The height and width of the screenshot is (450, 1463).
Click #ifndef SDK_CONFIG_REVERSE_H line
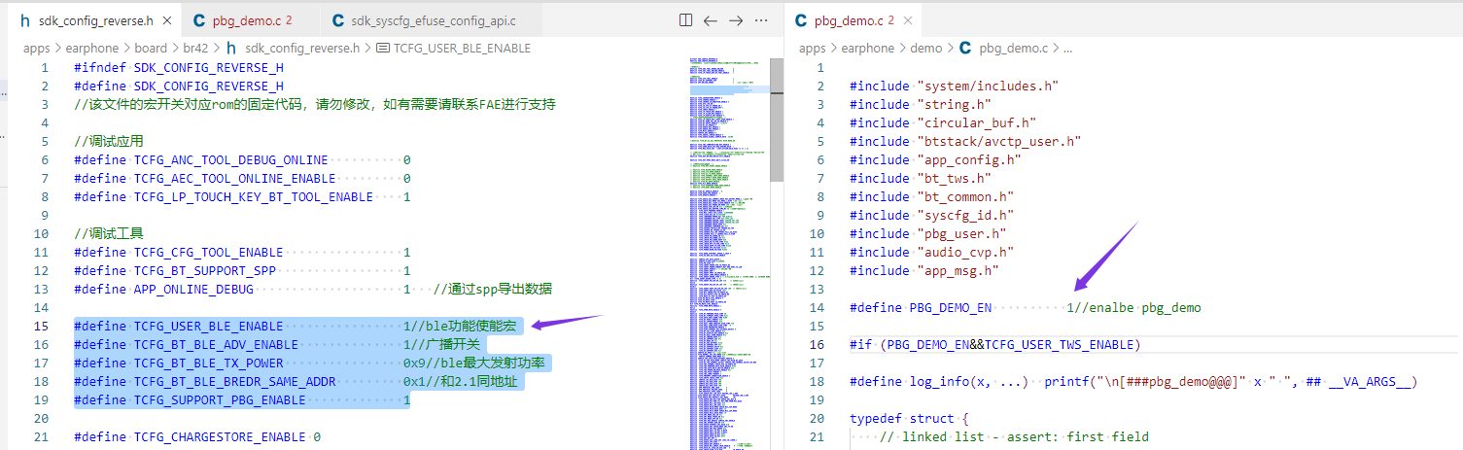click(179, 67)
